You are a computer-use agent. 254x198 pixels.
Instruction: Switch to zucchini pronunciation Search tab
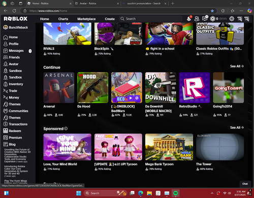(144, 4)
